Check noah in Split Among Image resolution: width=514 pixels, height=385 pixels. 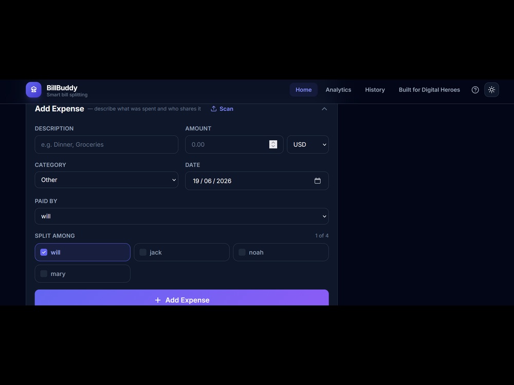tap(281, 252)
